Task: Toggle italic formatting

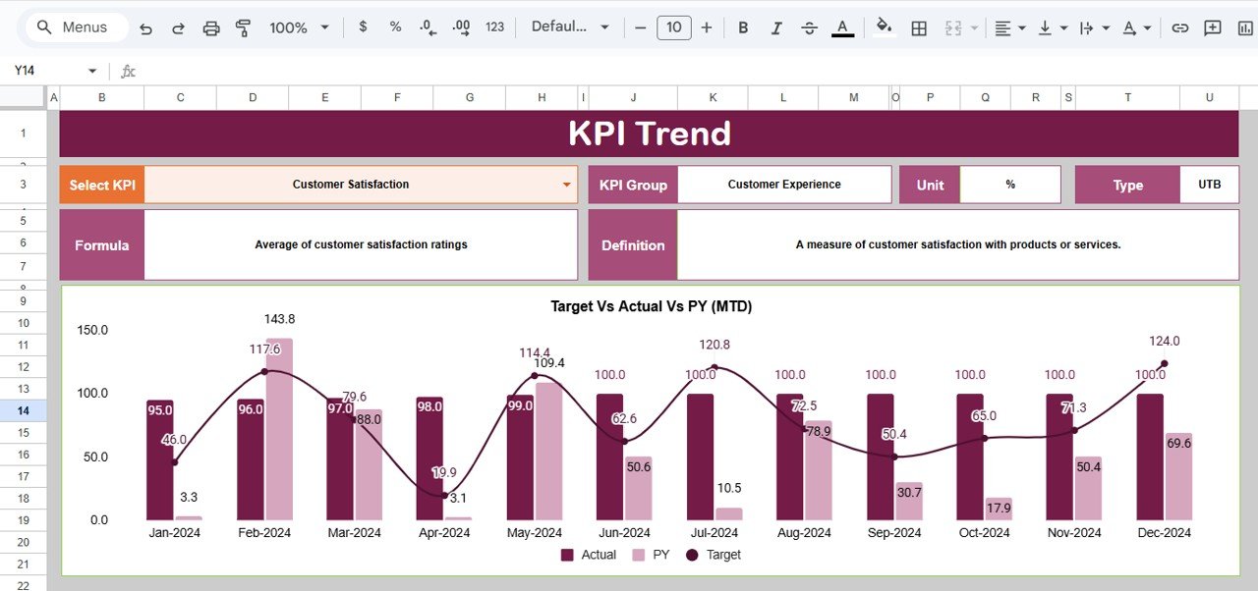Action: [776, 27]
